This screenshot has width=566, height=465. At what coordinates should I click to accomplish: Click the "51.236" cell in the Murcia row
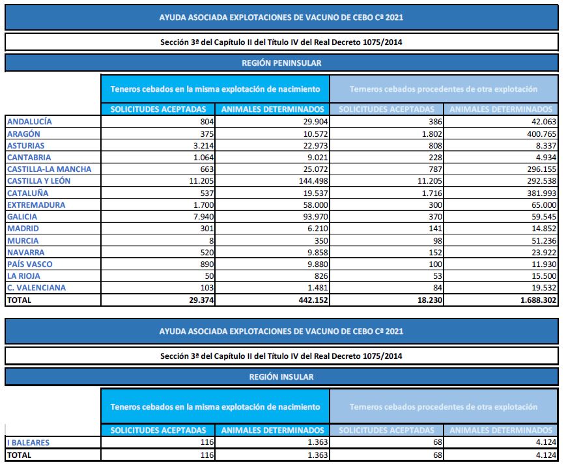tap(544, 241)
